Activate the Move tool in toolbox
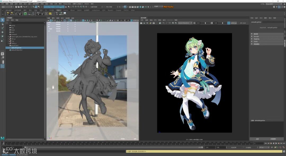This screenshot has height=156, width=286. pyautogui.click(x=2, y=32)
